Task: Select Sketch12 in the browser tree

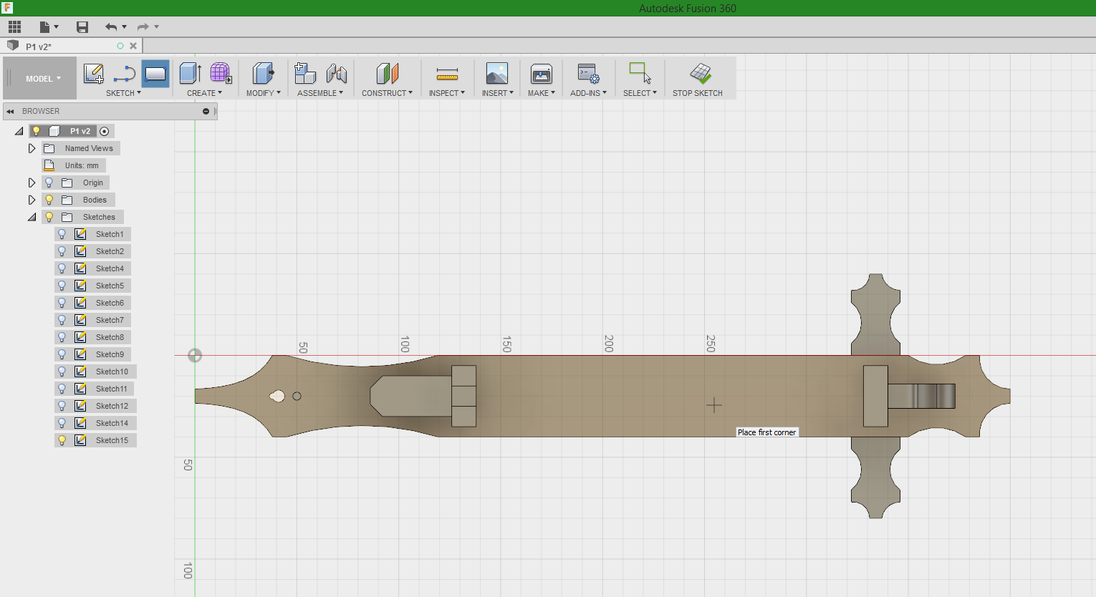Action: tap(112, 406)
